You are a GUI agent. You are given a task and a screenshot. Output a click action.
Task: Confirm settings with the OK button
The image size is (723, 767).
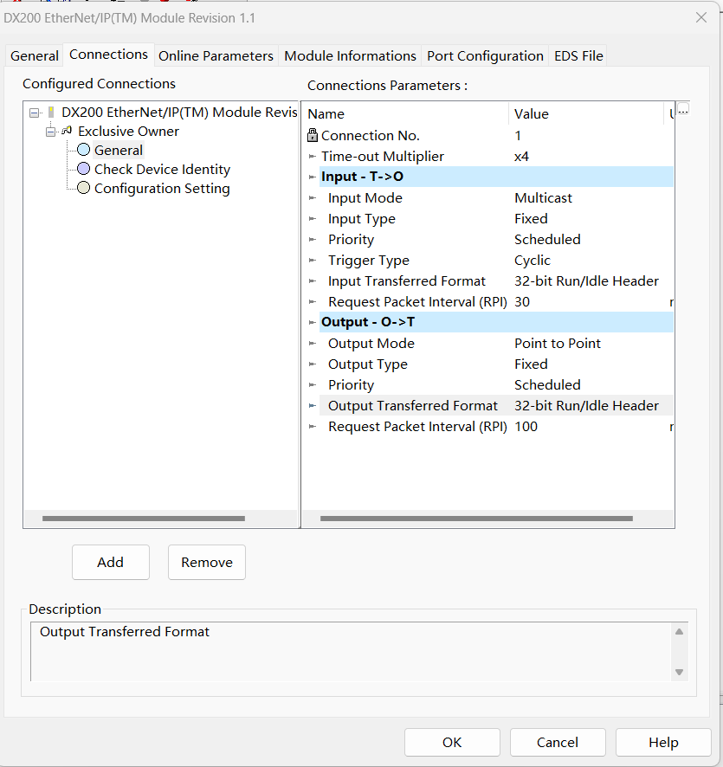point(452,742)
